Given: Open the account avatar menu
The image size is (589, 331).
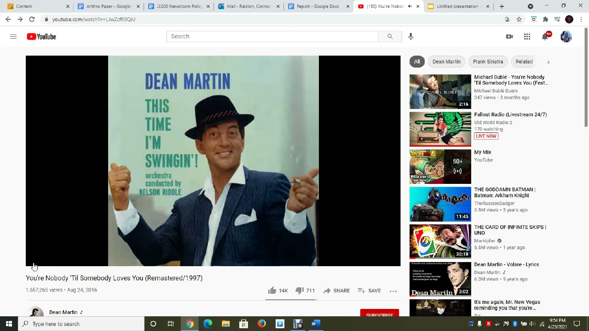Looking at the screenshot, I should coord(566,37).
